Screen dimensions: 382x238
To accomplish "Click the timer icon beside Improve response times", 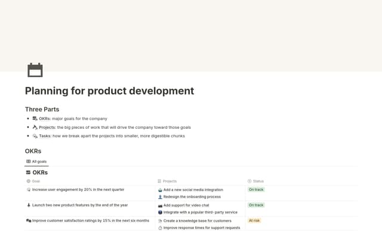I will pyautogui.click(x=160, y=228).
